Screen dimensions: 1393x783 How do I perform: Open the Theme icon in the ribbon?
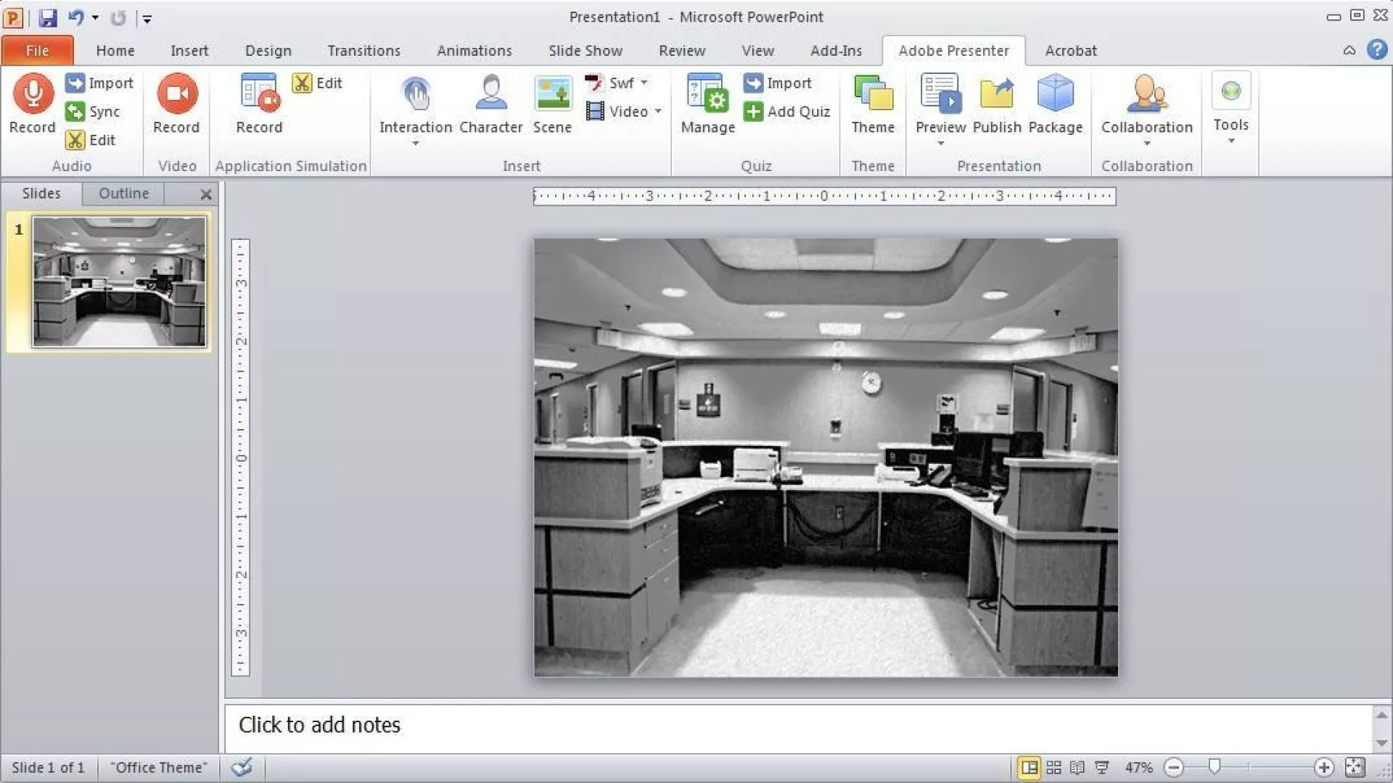click(x=873, y=94)
